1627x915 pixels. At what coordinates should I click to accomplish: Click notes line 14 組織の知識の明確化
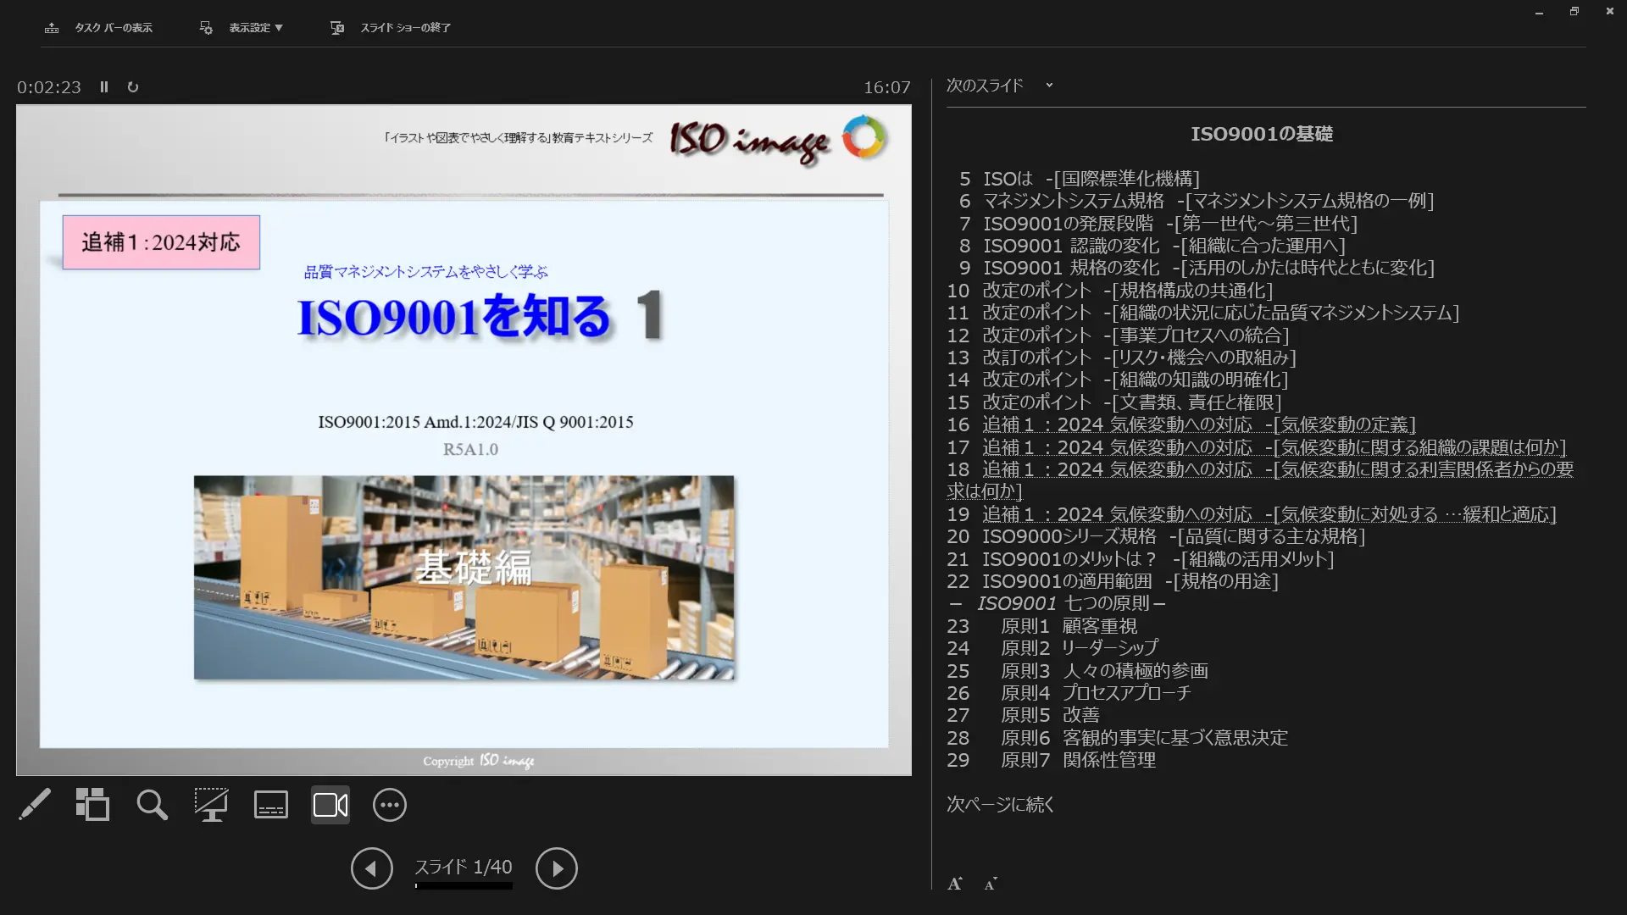(1118, 380)
